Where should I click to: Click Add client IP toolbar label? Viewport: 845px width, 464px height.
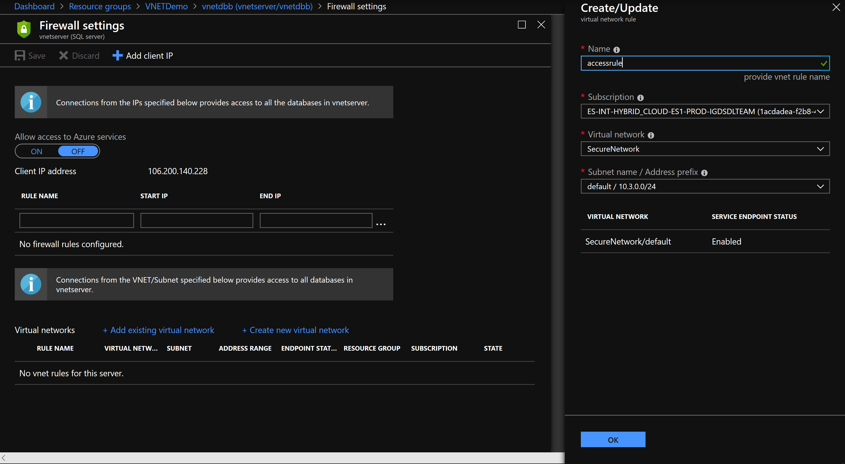coord(150,56)
